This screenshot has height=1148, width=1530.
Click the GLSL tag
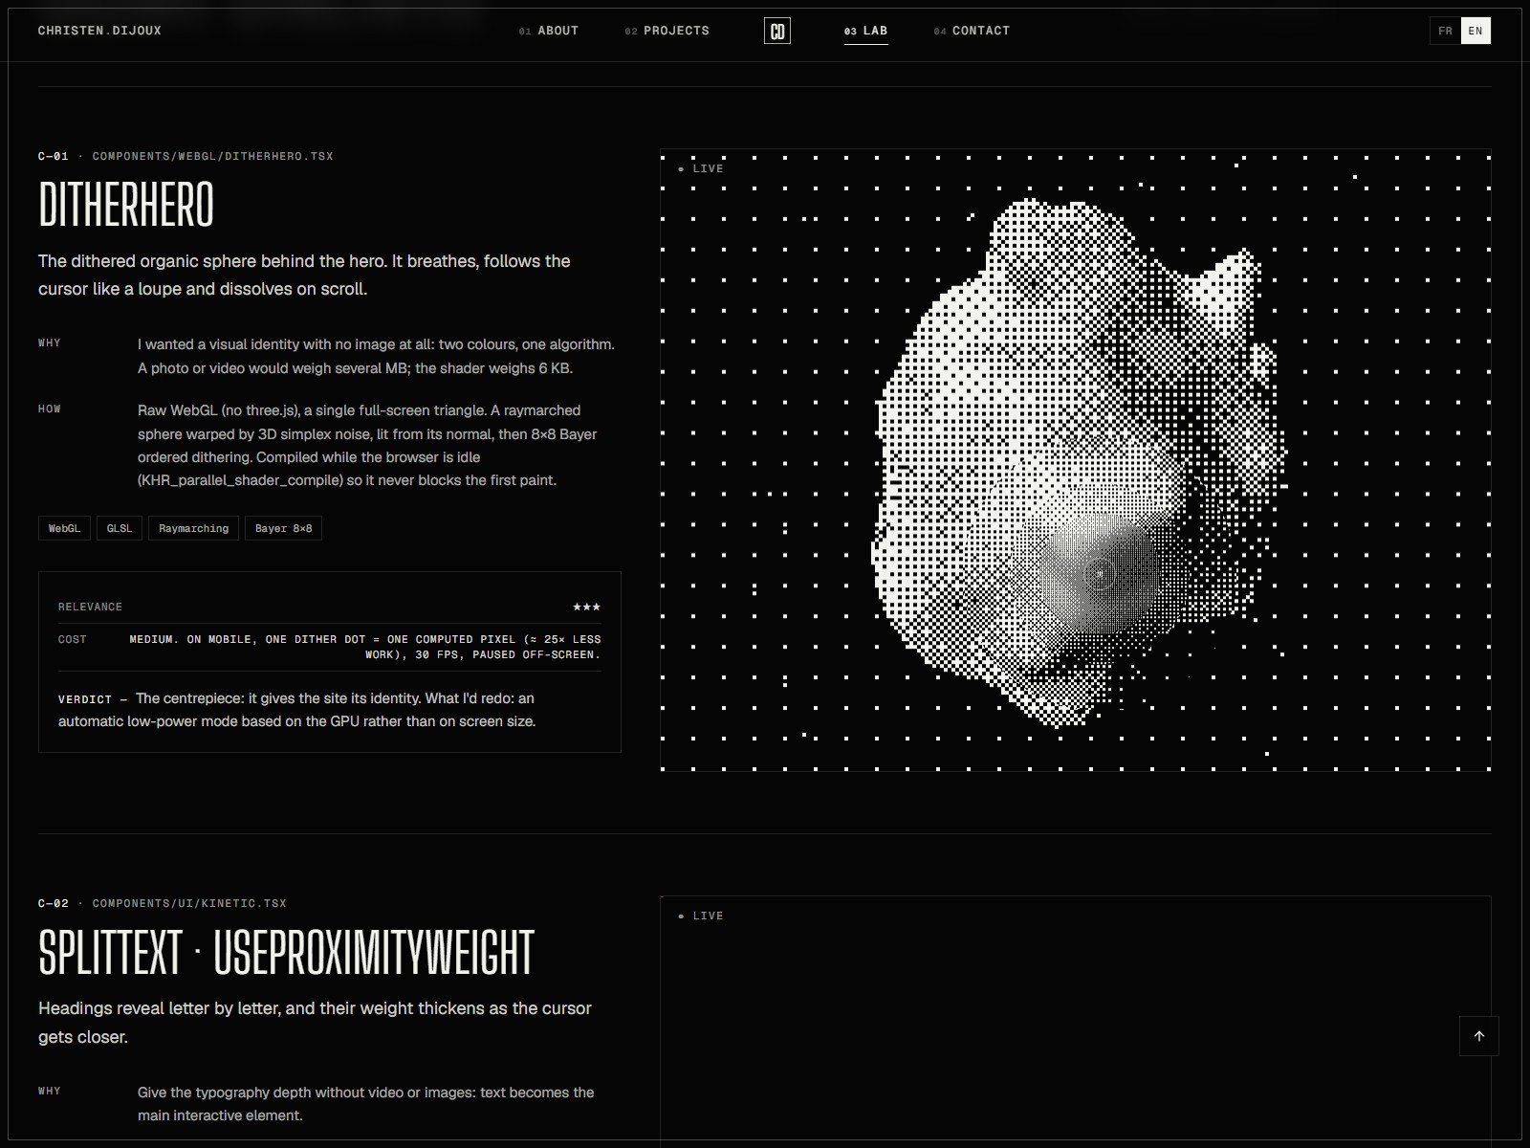pos(120,528)
